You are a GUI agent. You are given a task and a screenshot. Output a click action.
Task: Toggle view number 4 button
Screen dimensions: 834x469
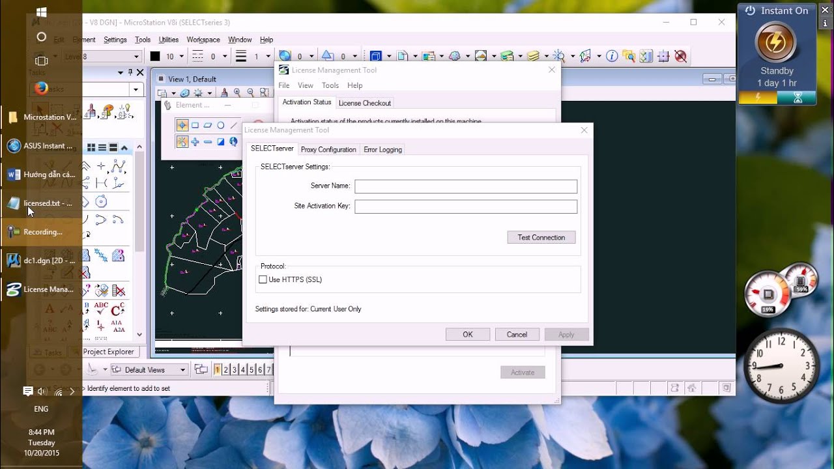tap(243, 369)
